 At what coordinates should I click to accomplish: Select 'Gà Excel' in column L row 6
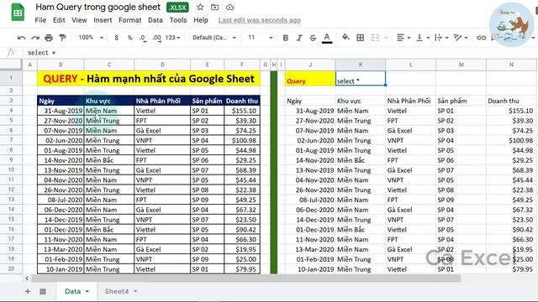(x=411, y=131)
